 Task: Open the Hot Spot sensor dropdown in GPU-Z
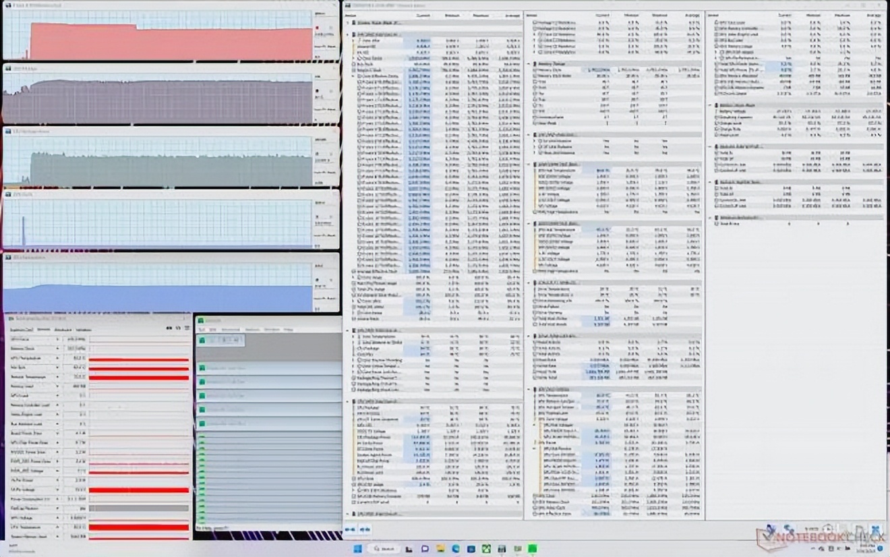57,368
